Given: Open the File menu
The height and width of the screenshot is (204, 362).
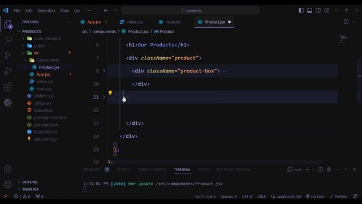Looking at the screenshot, I should (x=17, y=11).
